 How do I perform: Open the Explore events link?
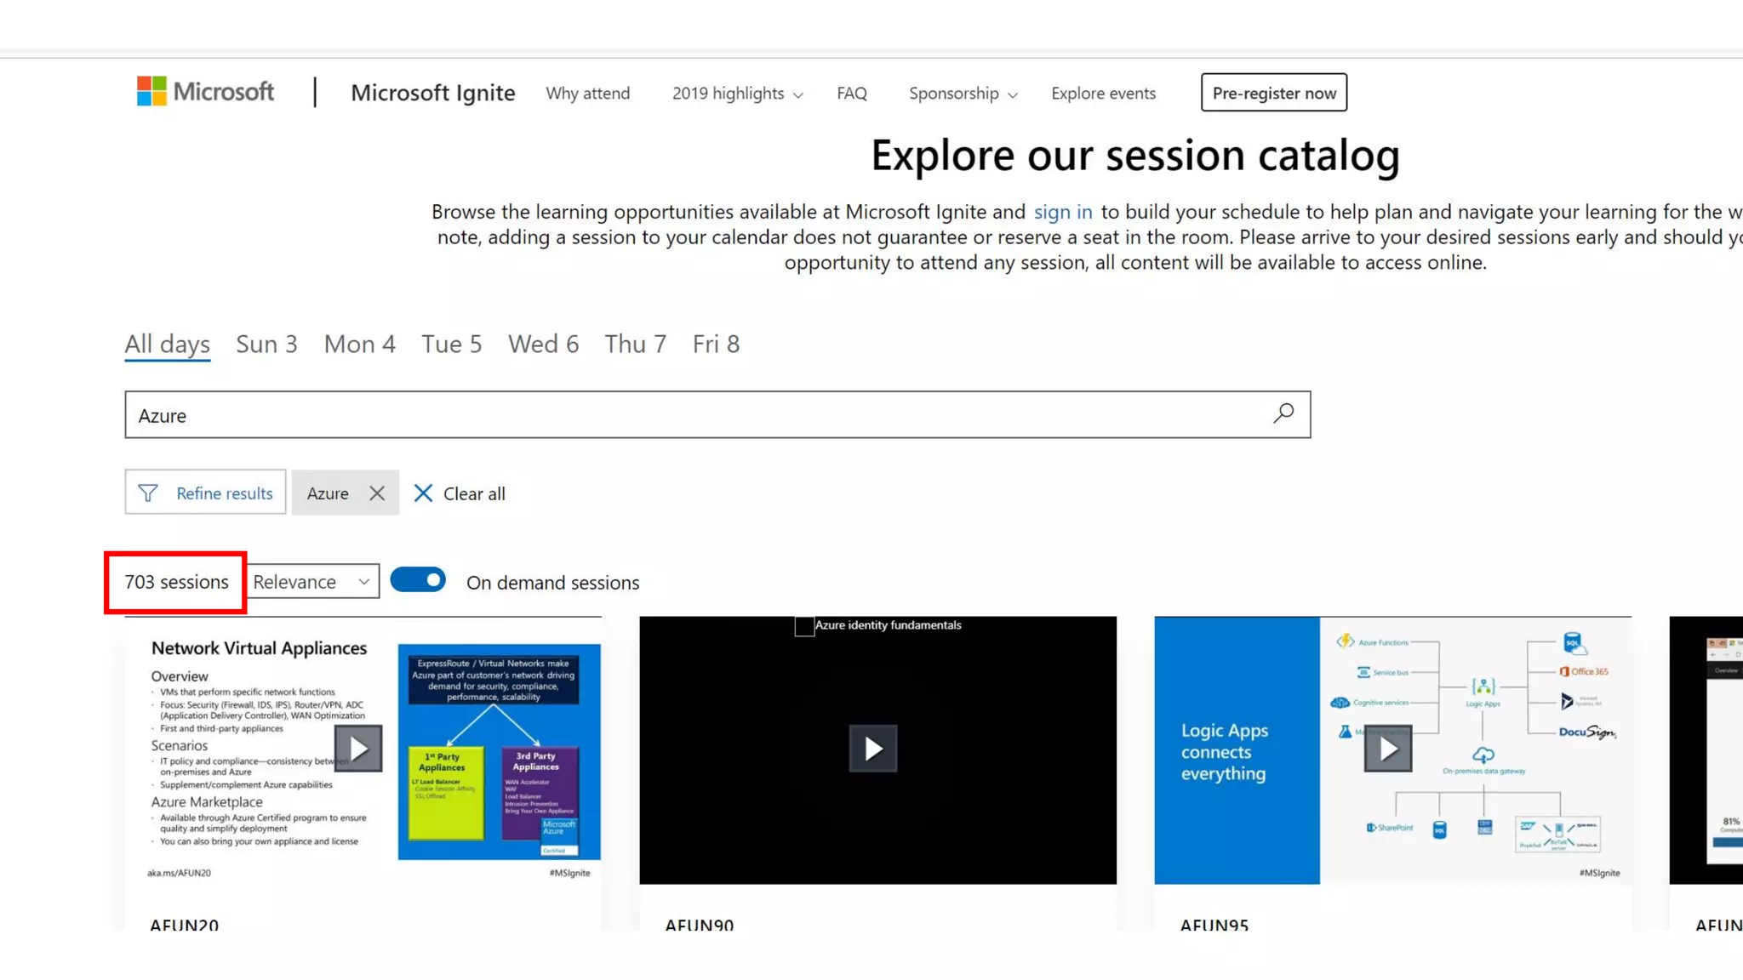(1103, 94)
